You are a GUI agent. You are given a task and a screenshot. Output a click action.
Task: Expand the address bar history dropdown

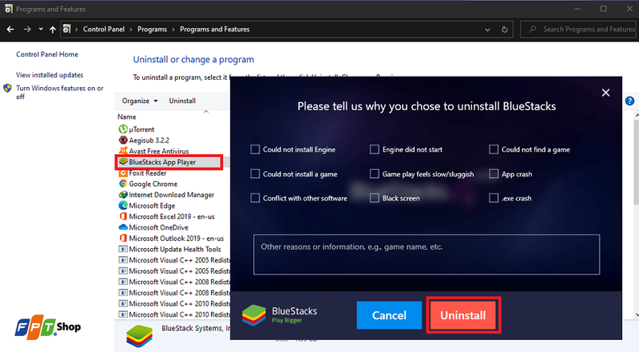[487, 30]
